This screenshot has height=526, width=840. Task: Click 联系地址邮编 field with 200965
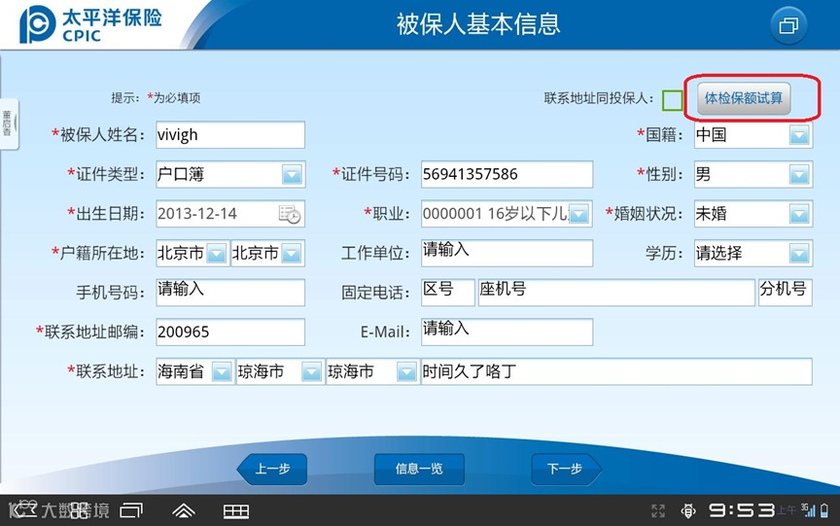point(230,333)
